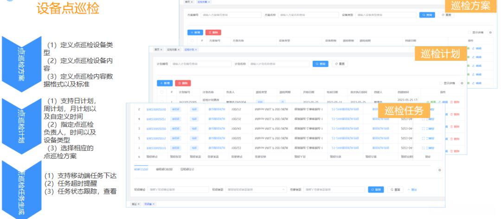The height and width of the screenshot is (219, 501).
Task: Tick select-all header checkbox in 巡检方案 table
Action: tap(192, 41)
